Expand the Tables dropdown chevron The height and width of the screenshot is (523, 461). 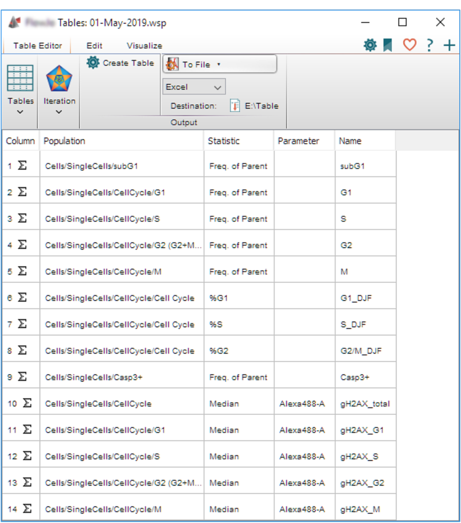[x=20, y=112]
